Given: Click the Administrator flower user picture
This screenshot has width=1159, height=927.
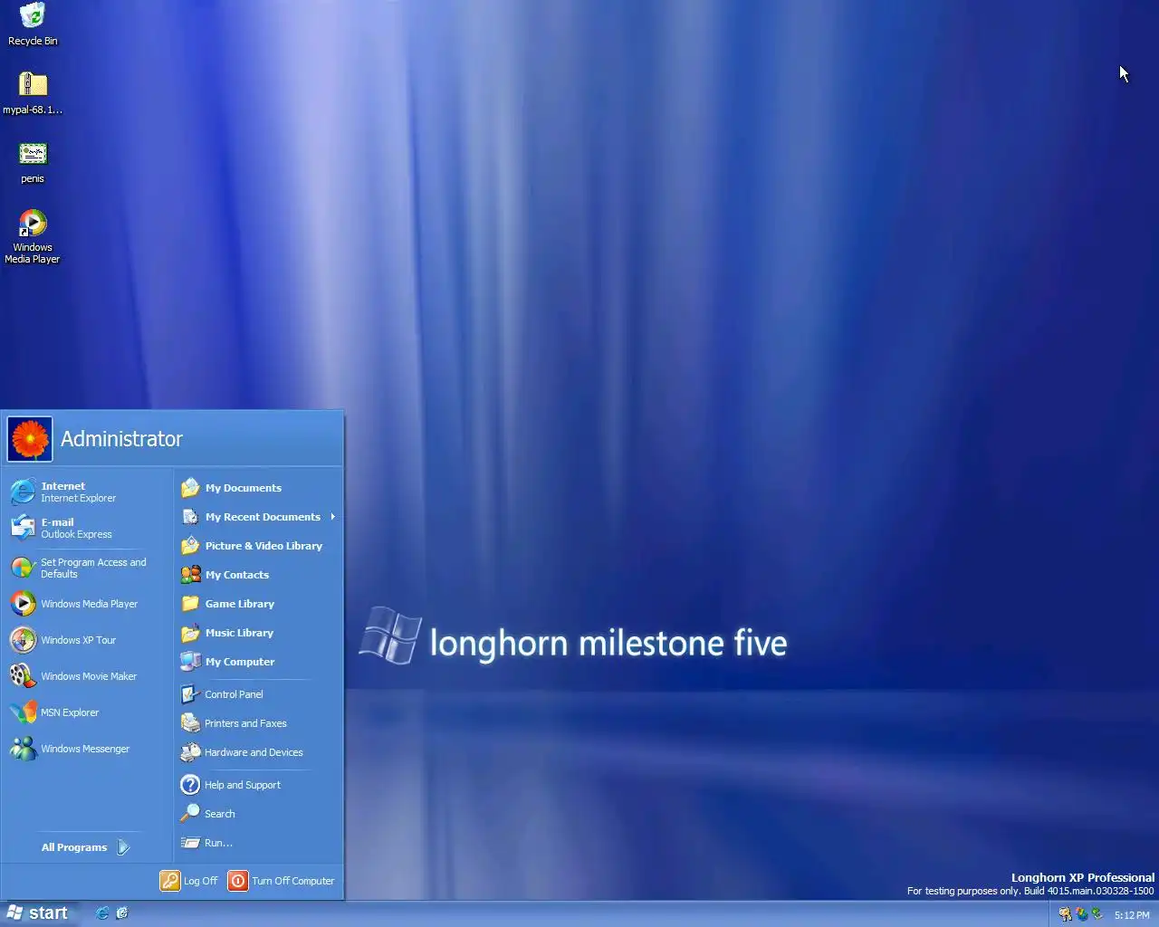Looking at the screenshot, I should (x=30, y=439).
